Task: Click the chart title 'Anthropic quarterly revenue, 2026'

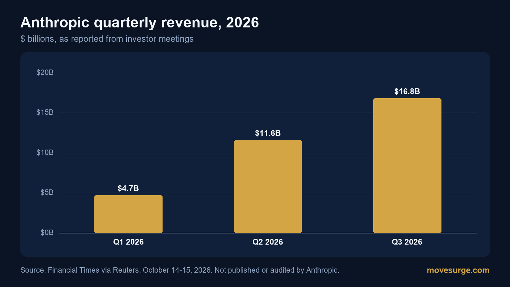Action: point(140,23)
